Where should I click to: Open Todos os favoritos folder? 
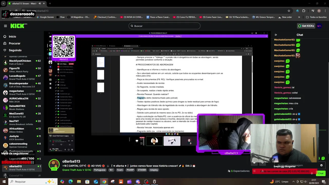click(x=316, y=17)
